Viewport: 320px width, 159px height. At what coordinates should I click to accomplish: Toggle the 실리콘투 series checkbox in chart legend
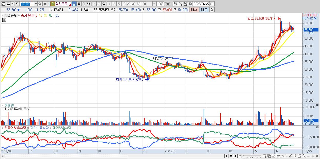[x=3, y=15]
